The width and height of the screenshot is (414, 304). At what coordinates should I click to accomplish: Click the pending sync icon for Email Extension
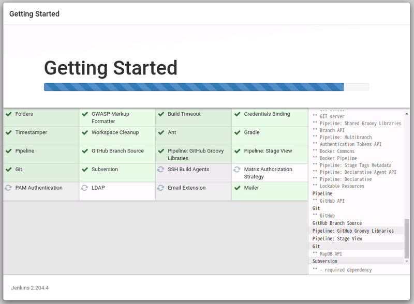click(161, 188)
